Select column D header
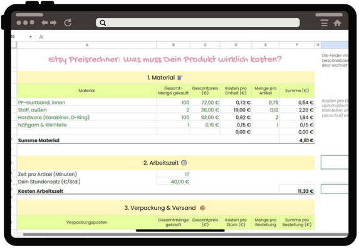 pos(236,45)
